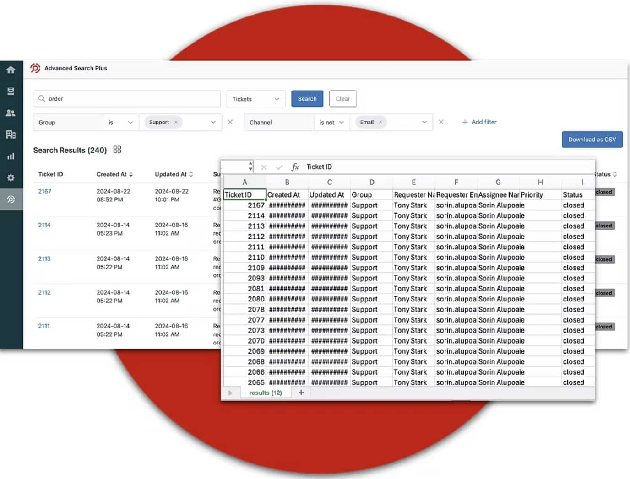The height and width of the screenshot is (479, 630).
Task: Click Download as CSV
Action: click(x=592, y=140)
